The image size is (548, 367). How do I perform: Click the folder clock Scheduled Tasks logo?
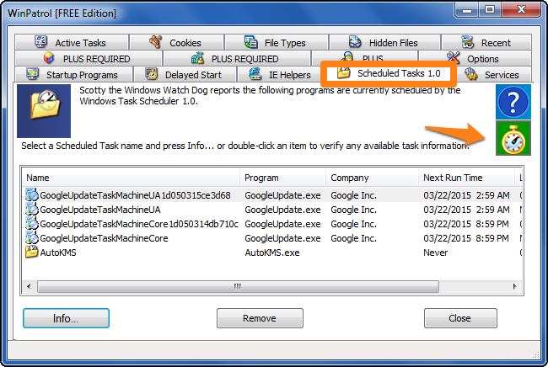point(44,111)
